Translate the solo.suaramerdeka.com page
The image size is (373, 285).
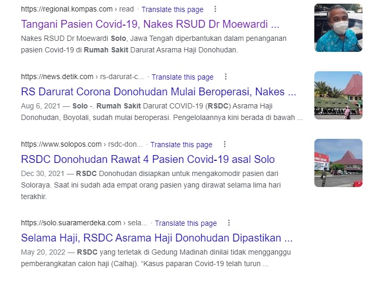pos(186,223)
